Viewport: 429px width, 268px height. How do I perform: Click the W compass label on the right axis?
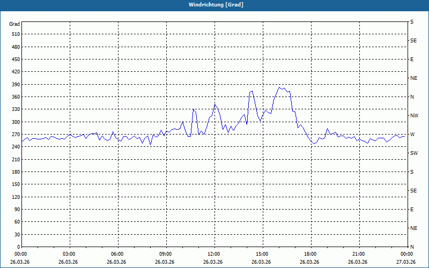(412, 135)
